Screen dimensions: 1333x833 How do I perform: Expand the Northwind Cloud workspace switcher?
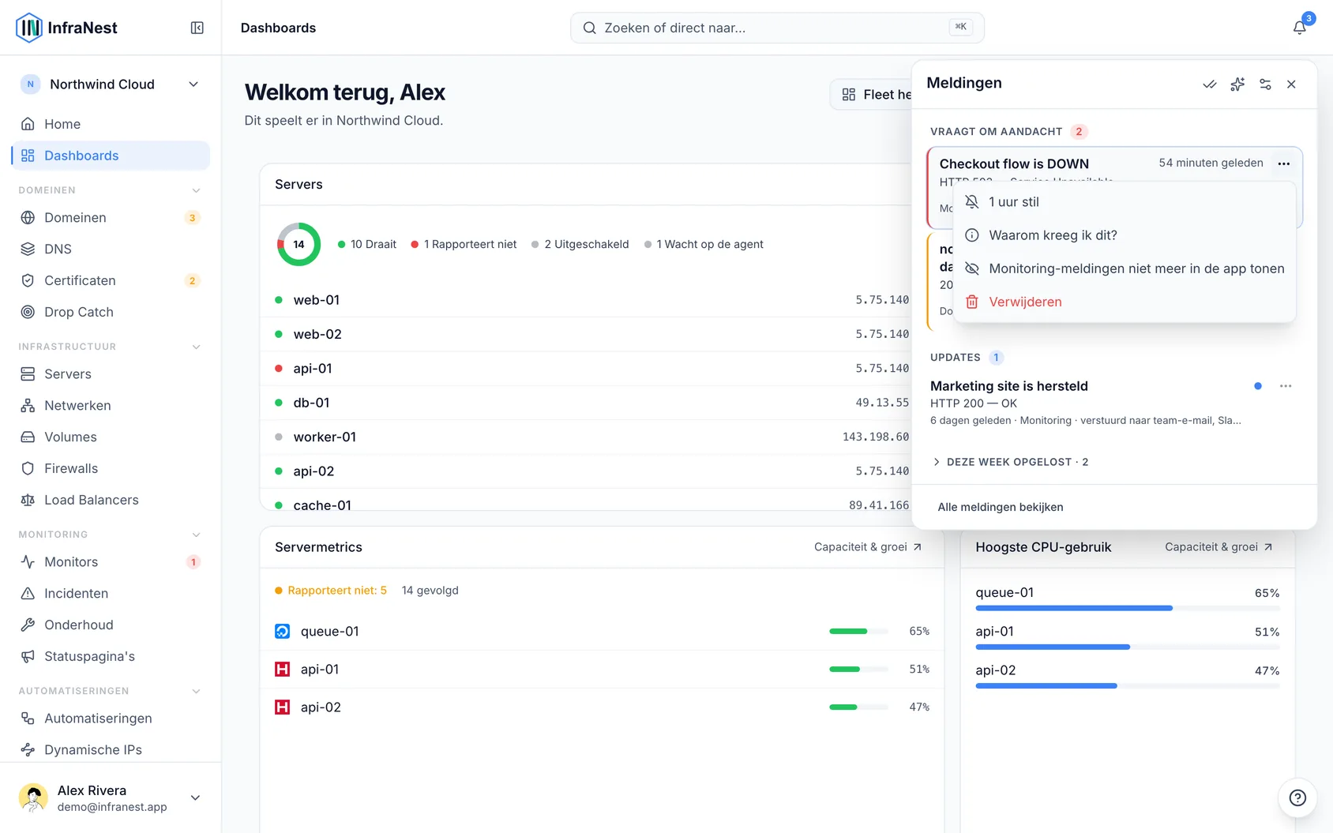click(x=111, y=84)
